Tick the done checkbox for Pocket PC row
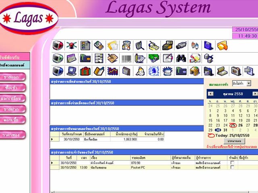Screen dimensions: 258x193 point(232,167)
